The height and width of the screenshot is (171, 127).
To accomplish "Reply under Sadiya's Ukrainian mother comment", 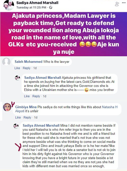I will (36, 96).
